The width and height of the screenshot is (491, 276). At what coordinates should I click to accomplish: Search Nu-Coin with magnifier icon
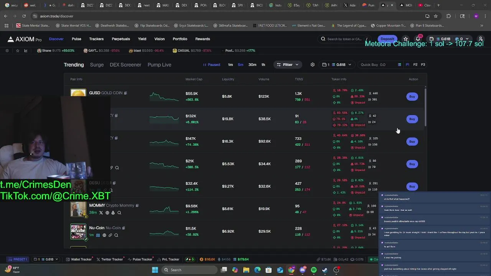[x=116, y=235]
